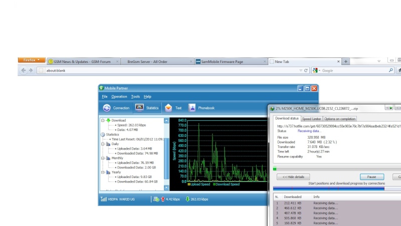Select Monthly Uploaded Data: 76.59 MB
Image resolution: width=401 pixels, height=226 pixels.
135,162
